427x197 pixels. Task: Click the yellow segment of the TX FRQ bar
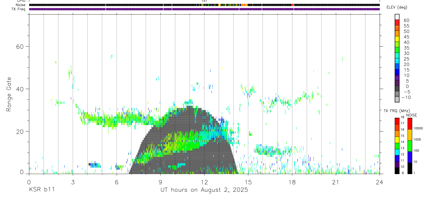(397, 139)
